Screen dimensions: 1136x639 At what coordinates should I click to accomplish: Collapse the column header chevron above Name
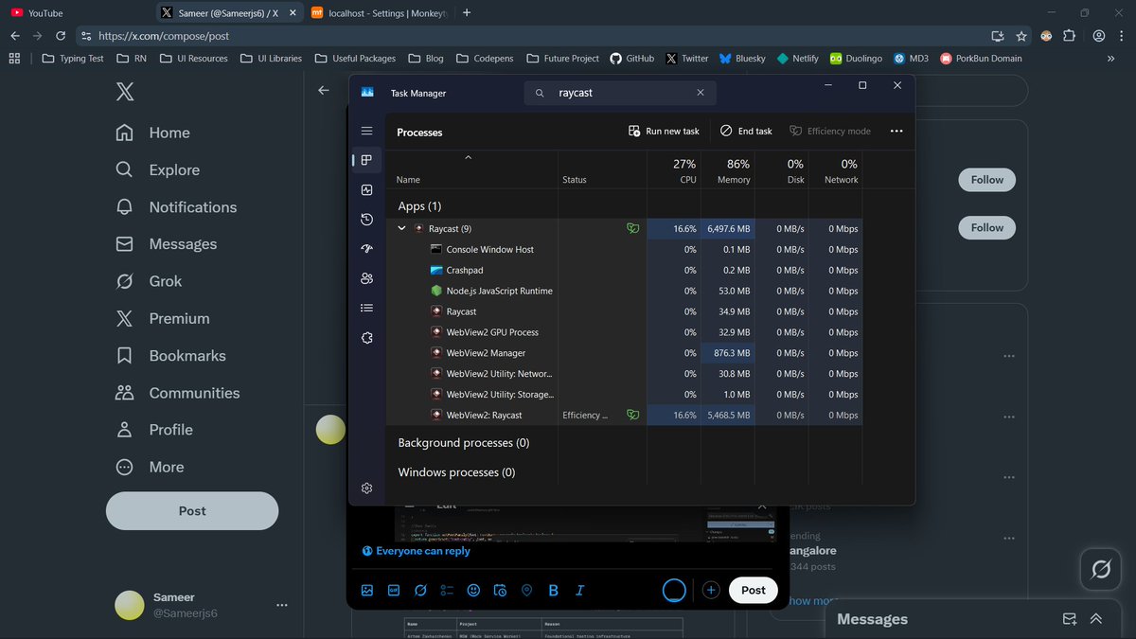tap(468, 158)
